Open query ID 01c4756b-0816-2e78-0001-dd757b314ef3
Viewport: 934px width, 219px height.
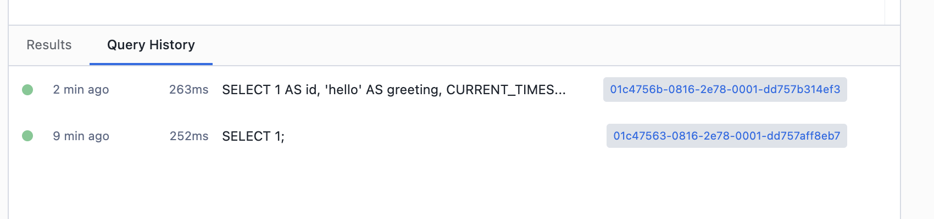[725, 89]
